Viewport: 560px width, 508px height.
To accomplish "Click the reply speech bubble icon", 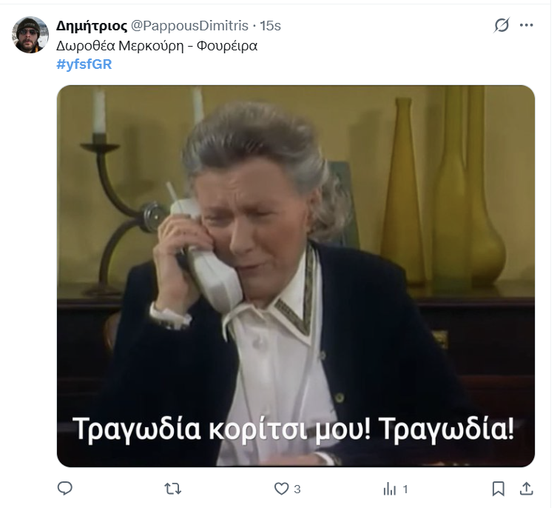I will (65, 488).
